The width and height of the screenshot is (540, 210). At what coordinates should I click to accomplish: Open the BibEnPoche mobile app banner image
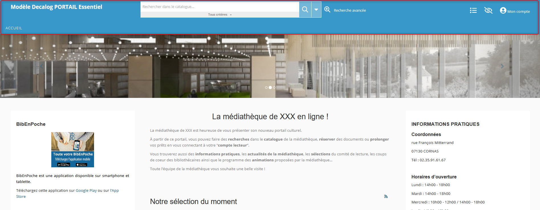tap(73, 149)
